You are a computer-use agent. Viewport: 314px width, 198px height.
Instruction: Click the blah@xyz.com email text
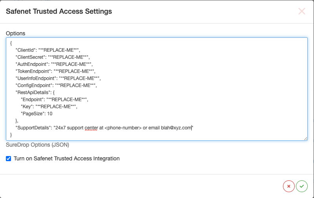point(176,128)
